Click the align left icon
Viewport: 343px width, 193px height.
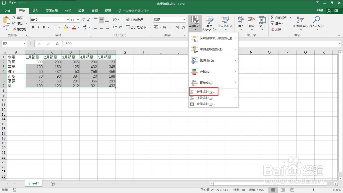[96, 27]
